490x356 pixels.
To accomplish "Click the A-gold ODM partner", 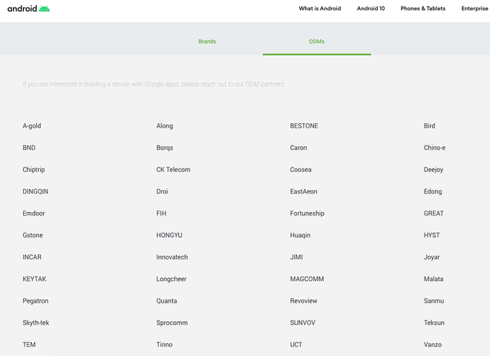I will coord(32,126).
